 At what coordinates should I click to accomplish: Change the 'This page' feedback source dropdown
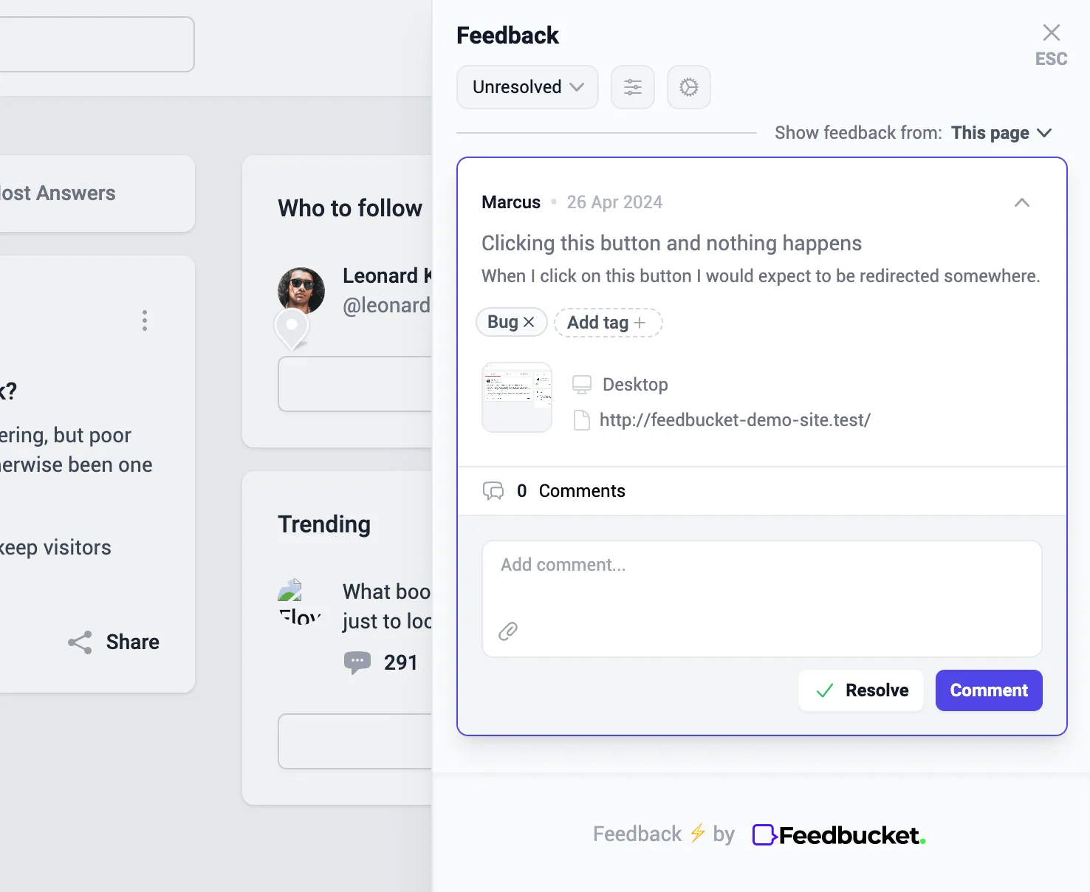coord(1001,133)
